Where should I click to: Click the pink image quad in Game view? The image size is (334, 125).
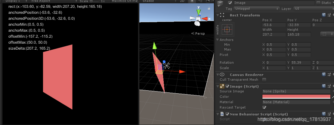pyautogui.click(x=58, y=77)
